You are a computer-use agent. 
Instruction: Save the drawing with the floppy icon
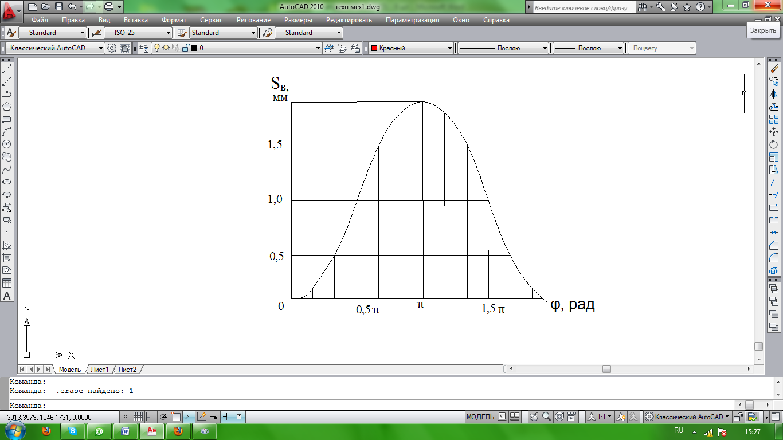click(59, 7)
